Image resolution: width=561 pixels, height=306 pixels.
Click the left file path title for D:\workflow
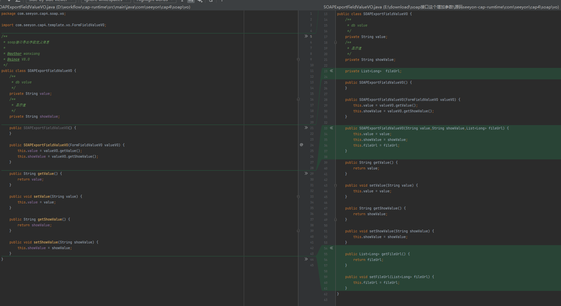(95, 7)
